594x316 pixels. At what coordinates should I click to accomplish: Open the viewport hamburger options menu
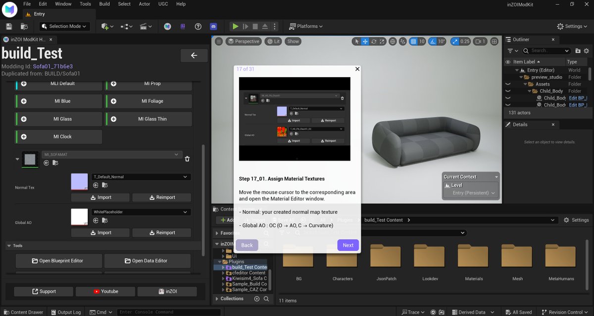pos(218,42)
